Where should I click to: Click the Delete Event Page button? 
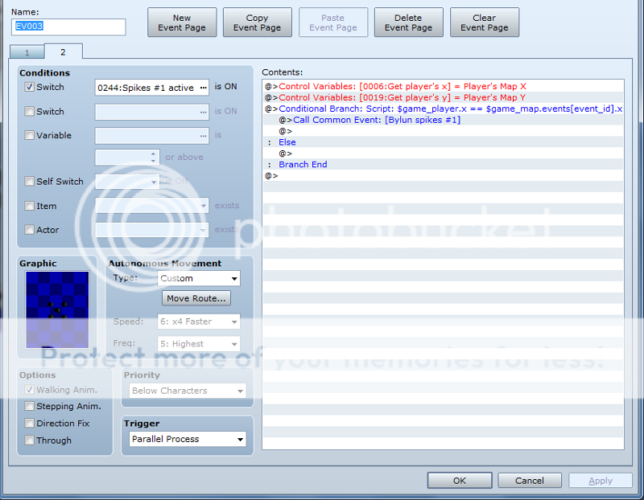pyautogui.click(x=408, y=23)
